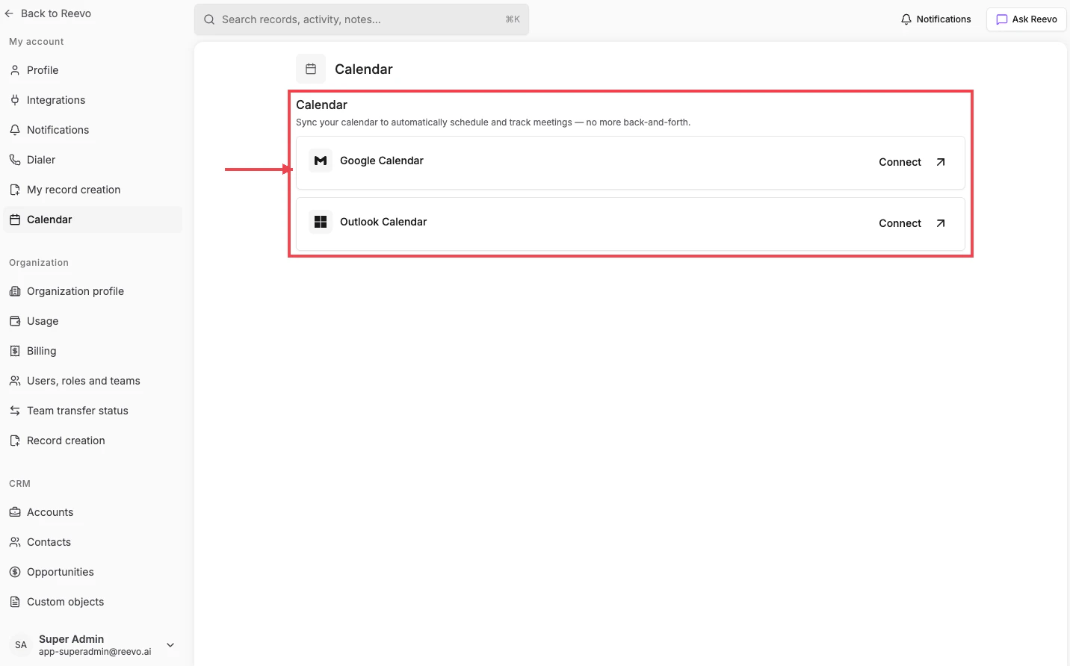Open the Profile settings page
Viewport: 1070px width, 666px height.
[93, 70]
